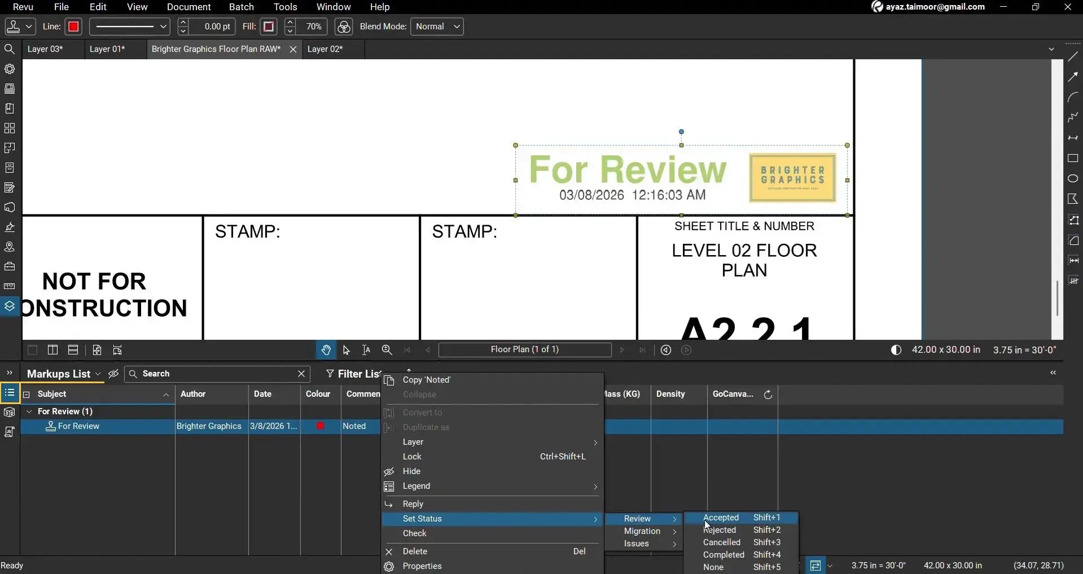Click the red Colour cell of For Review
Screen dimensions: 1083x574
pos(321,426)
